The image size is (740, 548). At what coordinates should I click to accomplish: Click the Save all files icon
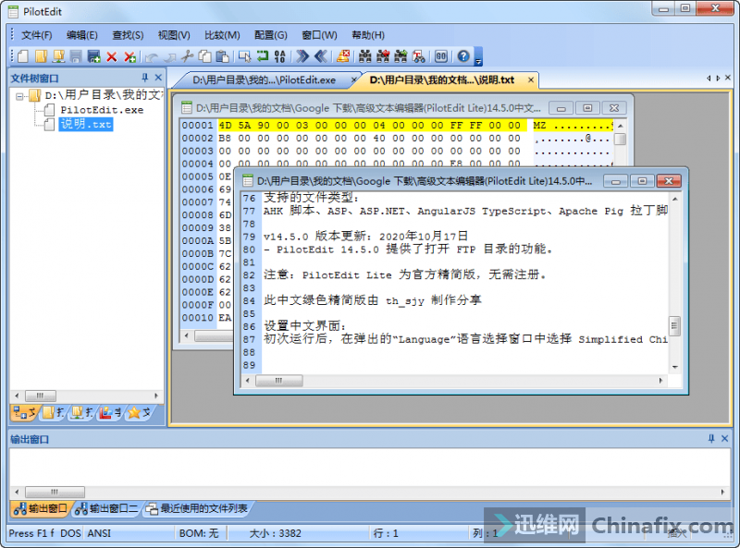[93, 56]
